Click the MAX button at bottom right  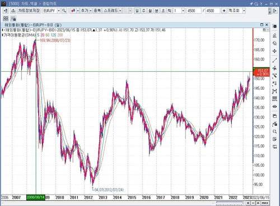pyautogui.click(x=265, y=203)
